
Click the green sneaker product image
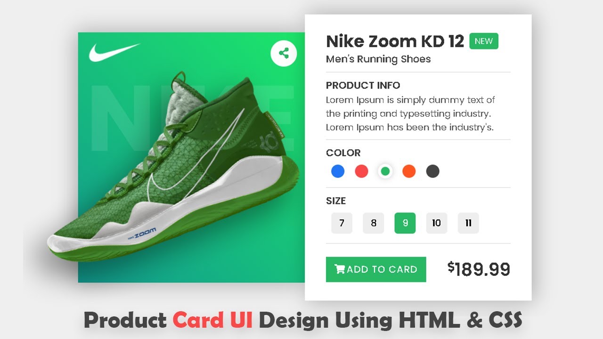[x=173, y=167]
